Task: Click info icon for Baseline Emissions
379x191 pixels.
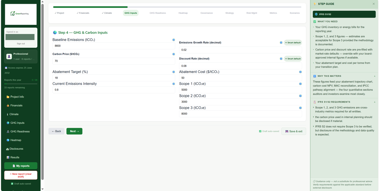Action: [x=174, y=40]
